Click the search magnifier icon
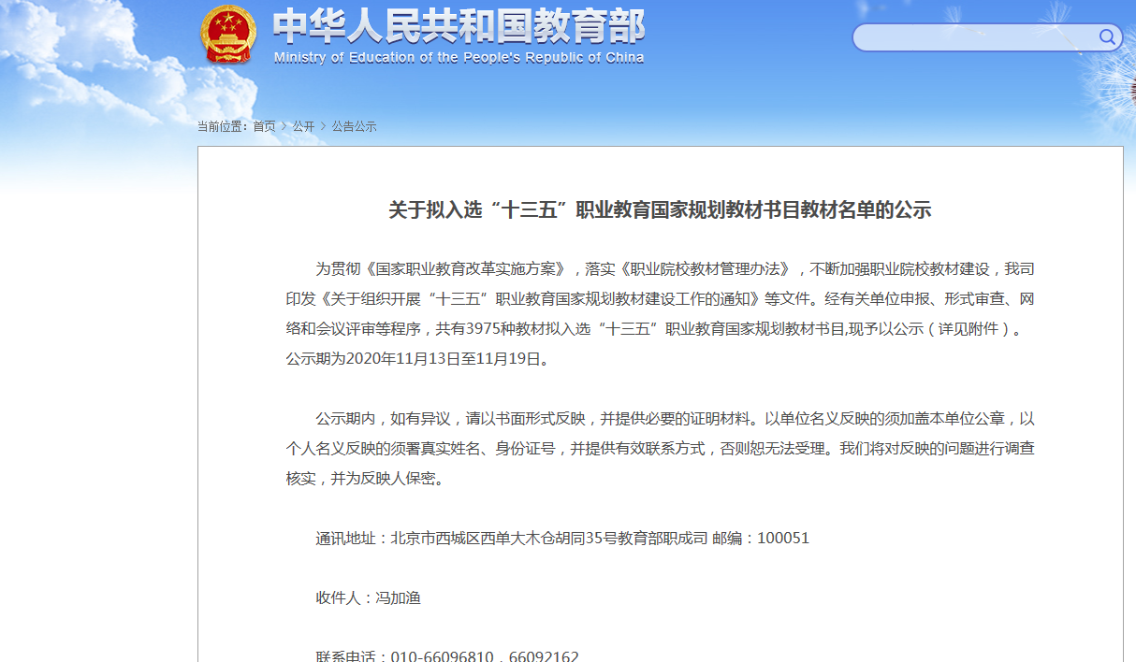 pyautogui.click(x=1107, y=37)
